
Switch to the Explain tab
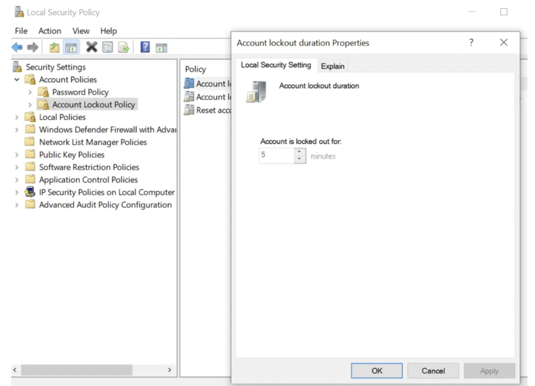click(333, 66)
